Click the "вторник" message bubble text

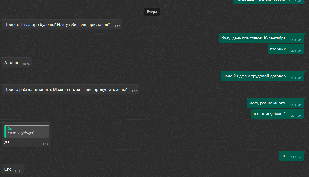(278, 49)
